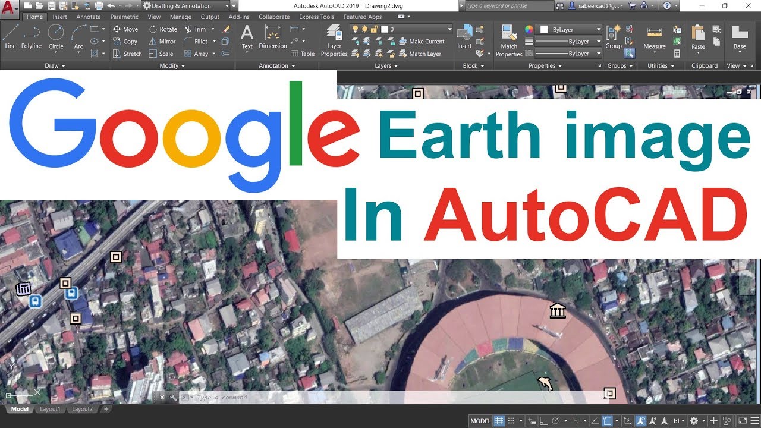Click the Insert block tool
761x428 pixels.
point(464,37)
